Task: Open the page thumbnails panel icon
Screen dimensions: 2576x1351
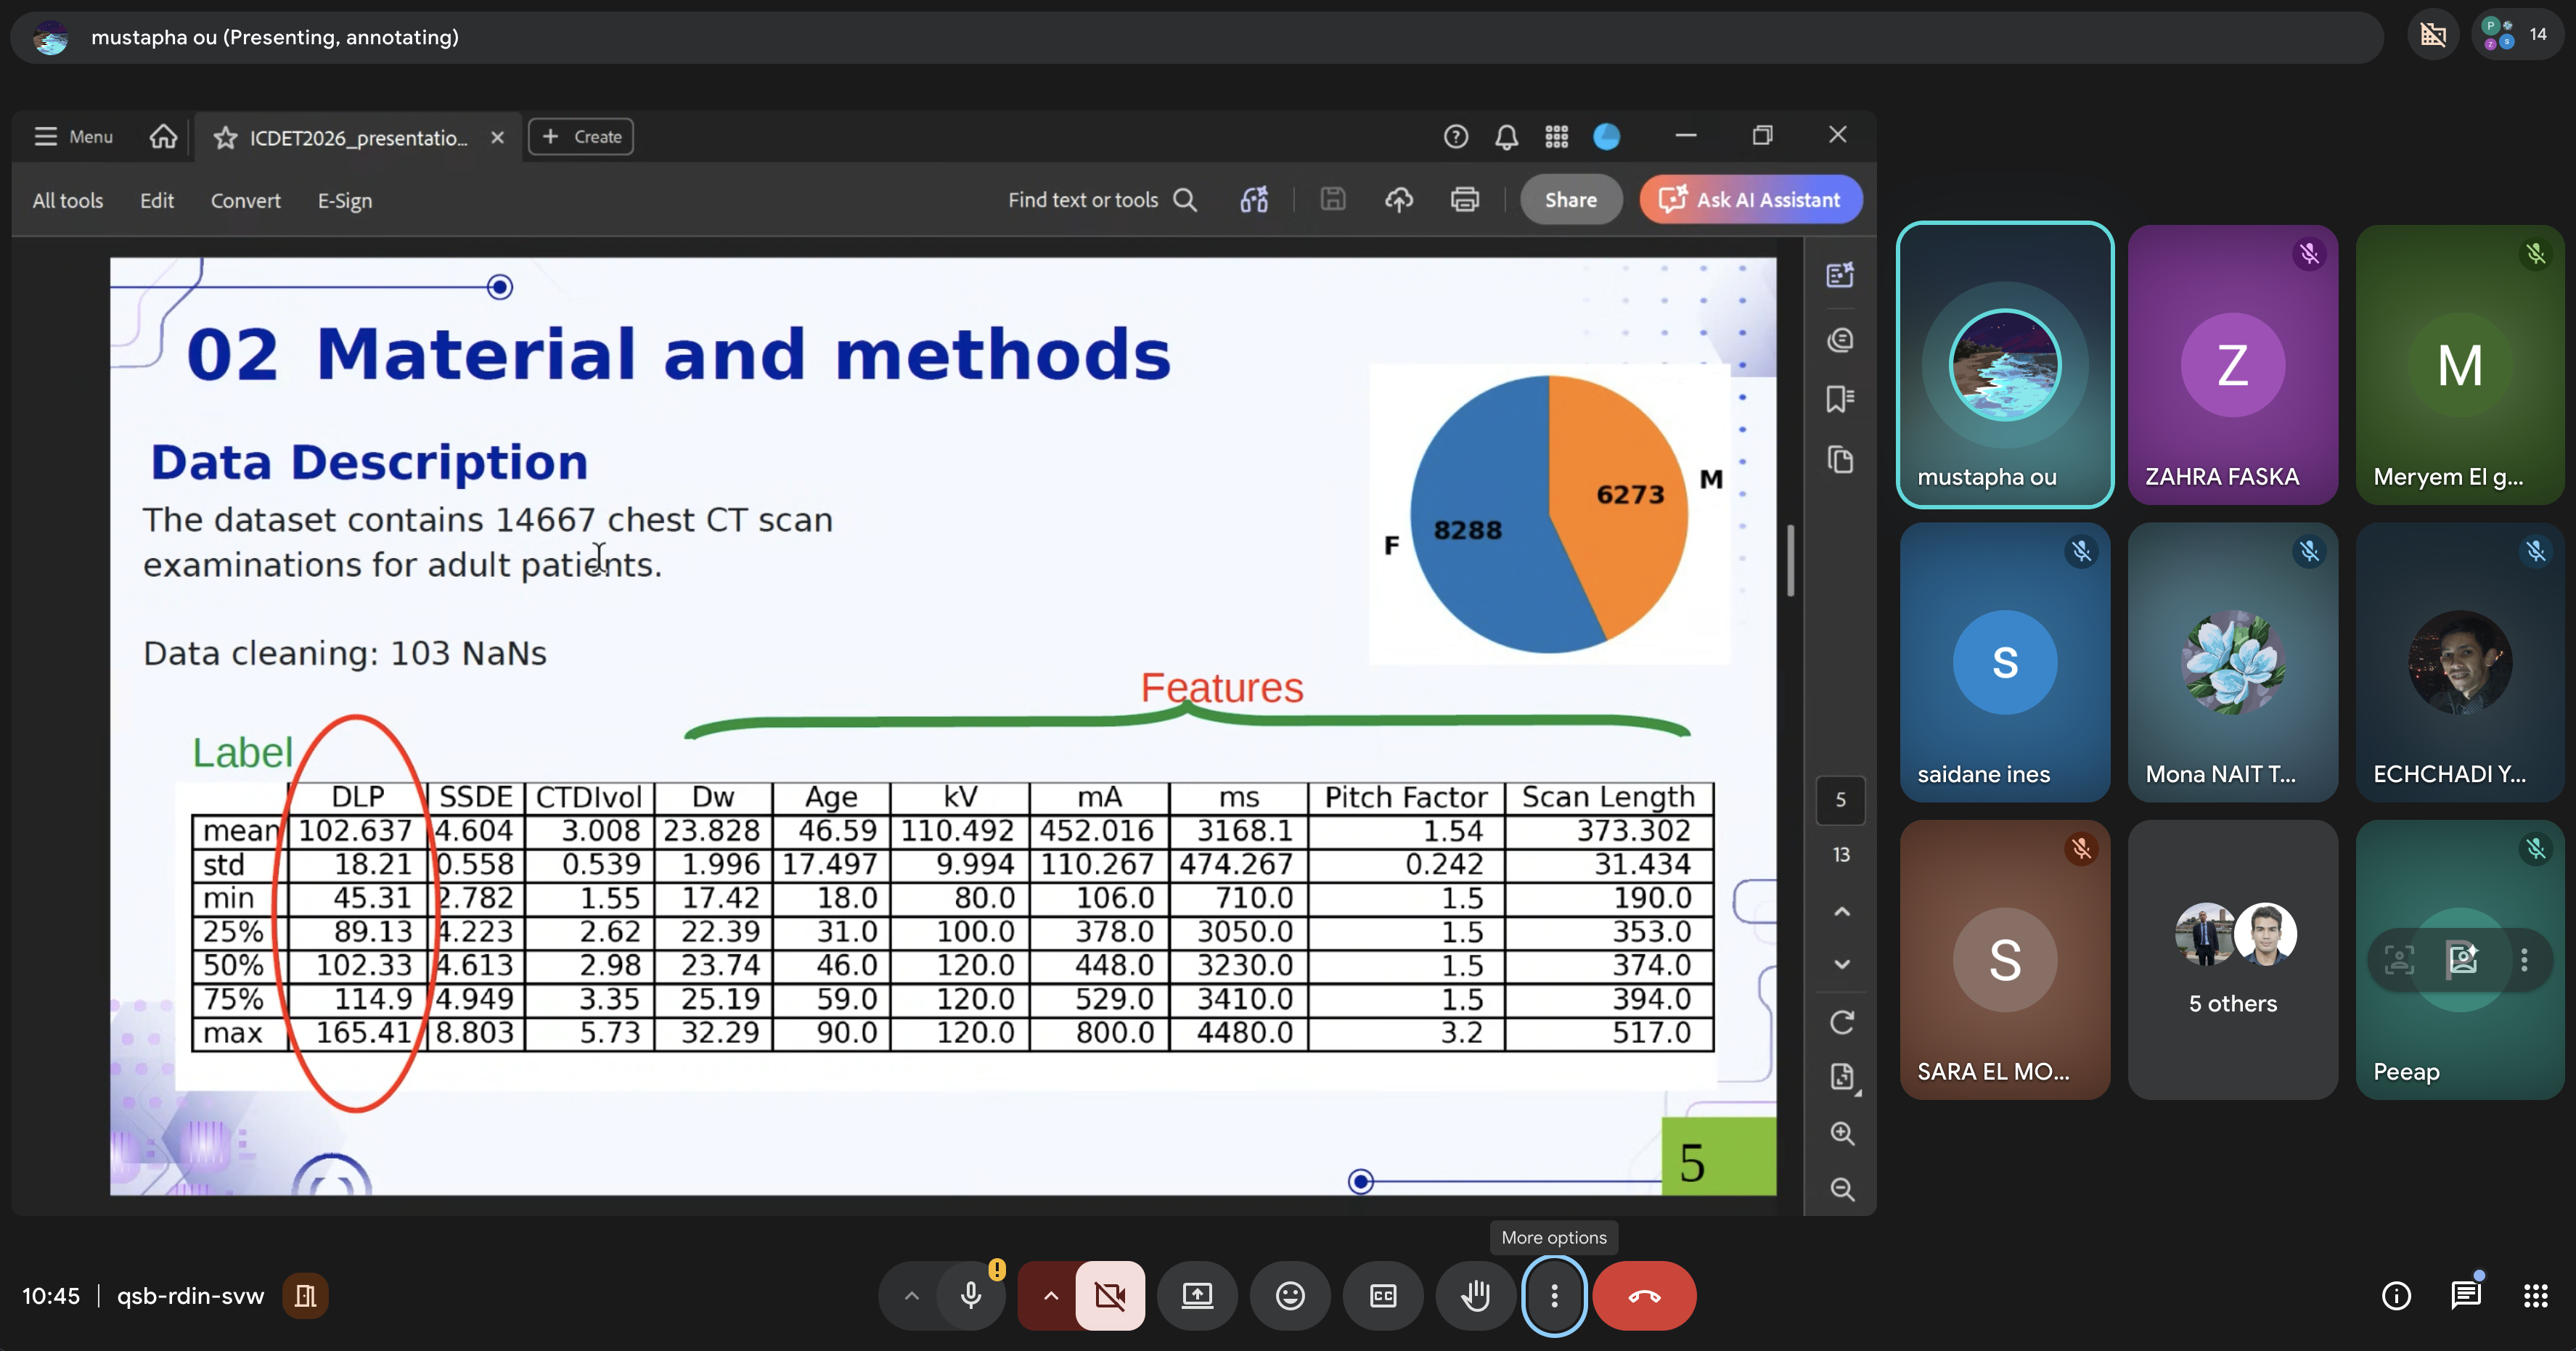Action: coord(1840,459)
